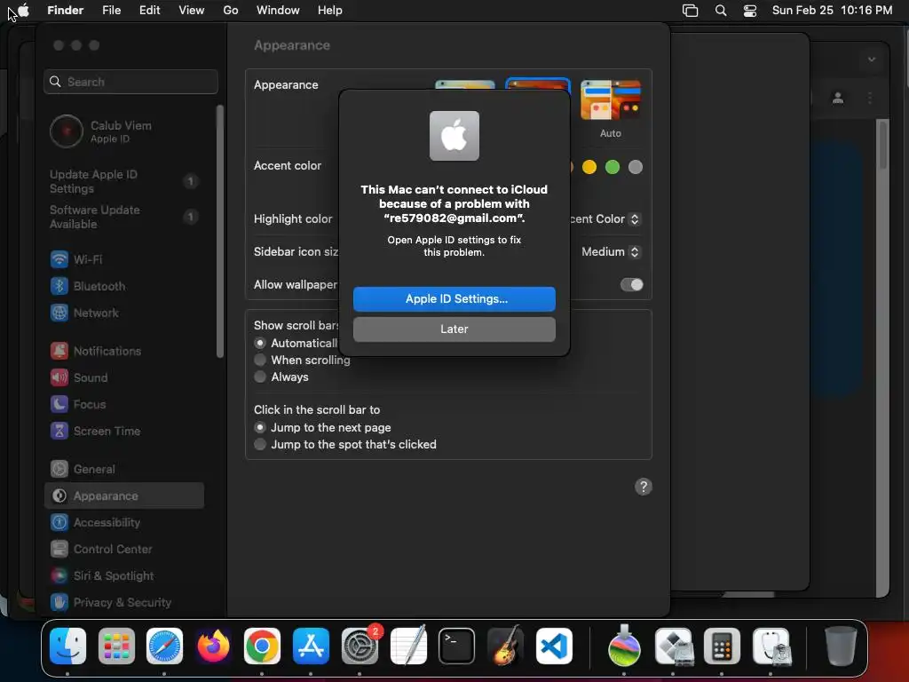Click the profile icon in background window
Image resolution: width=909 pixels, height=682 pixels.
(838, 98)
